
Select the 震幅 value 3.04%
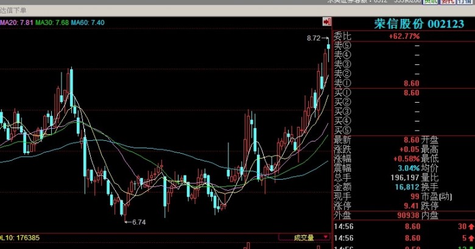click(409, 168)
